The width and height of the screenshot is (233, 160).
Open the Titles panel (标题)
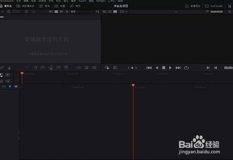(60, 6)
